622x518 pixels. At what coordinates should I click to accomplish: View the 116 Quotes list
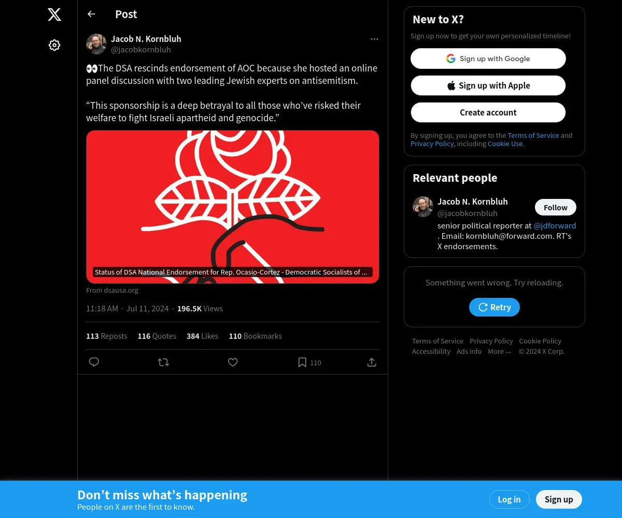point(157,336)
